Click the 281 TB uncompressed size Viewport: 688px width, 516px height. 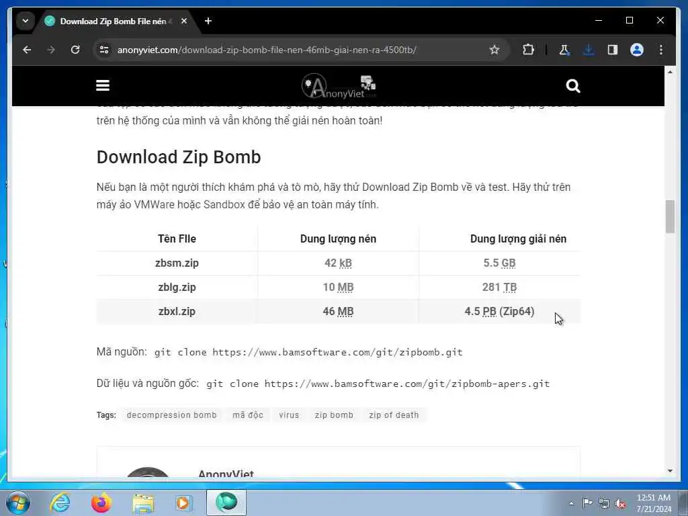[x=499, y=288]
